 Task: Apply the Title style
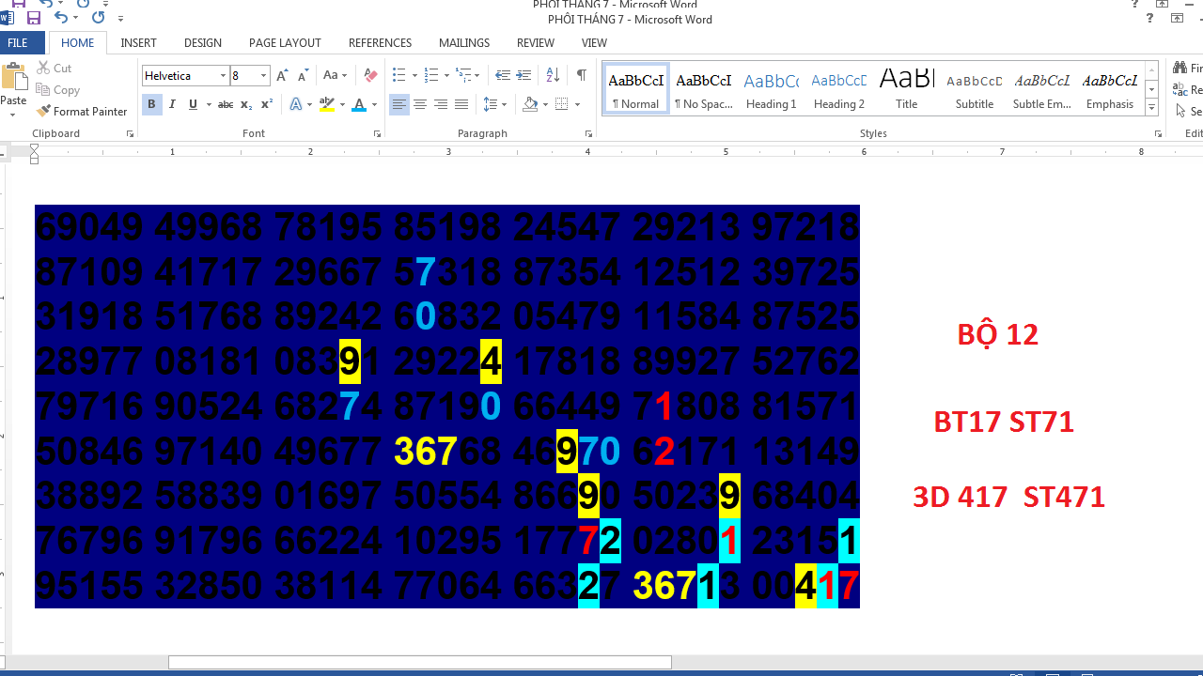coord(907,89)
